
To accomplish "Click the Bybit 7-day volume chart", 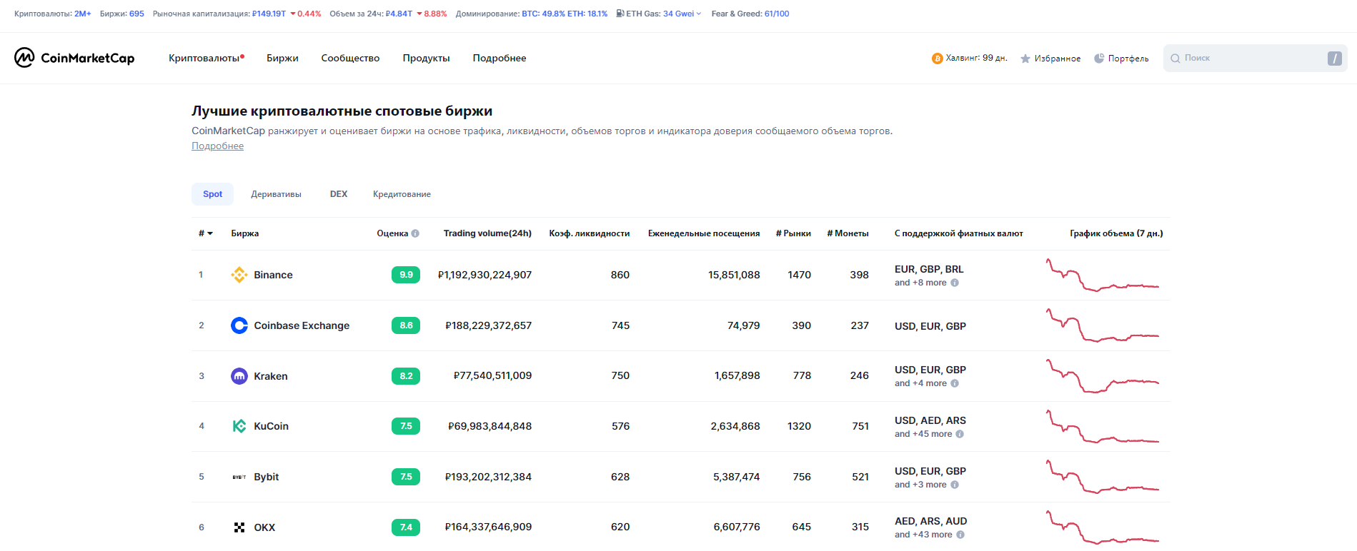I will pos(1103,477).
